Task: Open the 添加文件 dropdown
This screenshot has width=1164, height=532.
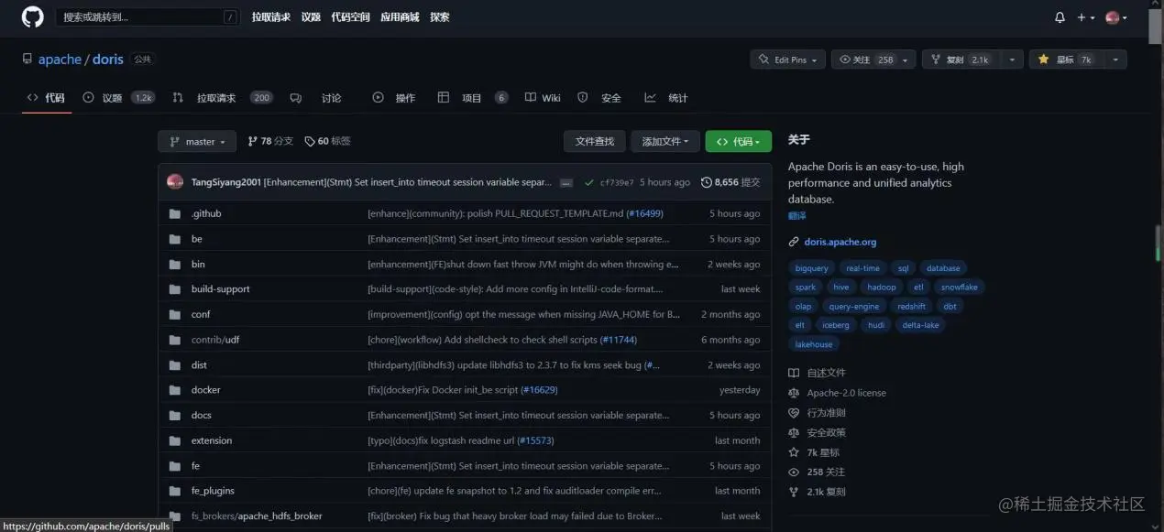Action: coord(665,141)
